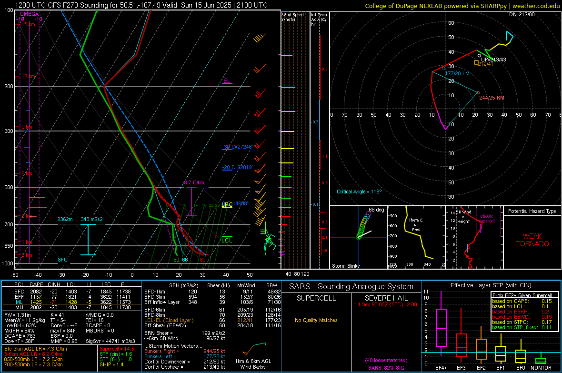Click the white UP circle marker on the hodograph

point(479,56)
